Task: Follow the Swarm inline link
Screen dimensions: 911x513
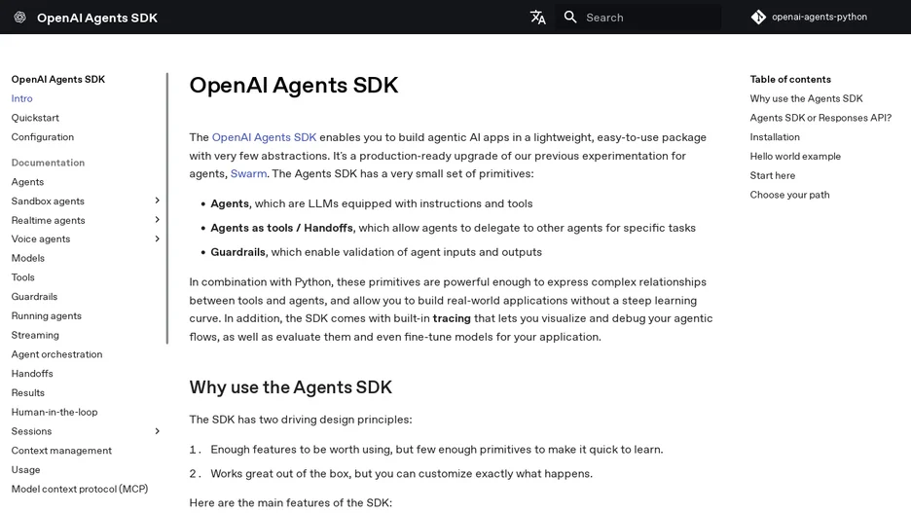Action: (248, 173)
